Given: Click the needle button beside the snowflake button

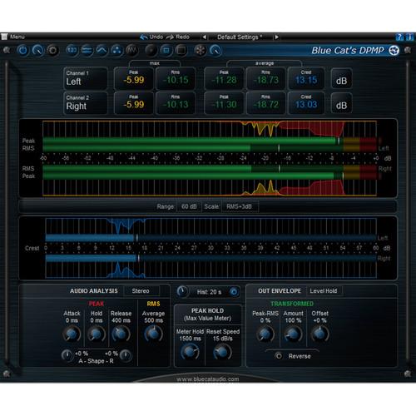Looking at the screenshot, I should tap(215, 51).
